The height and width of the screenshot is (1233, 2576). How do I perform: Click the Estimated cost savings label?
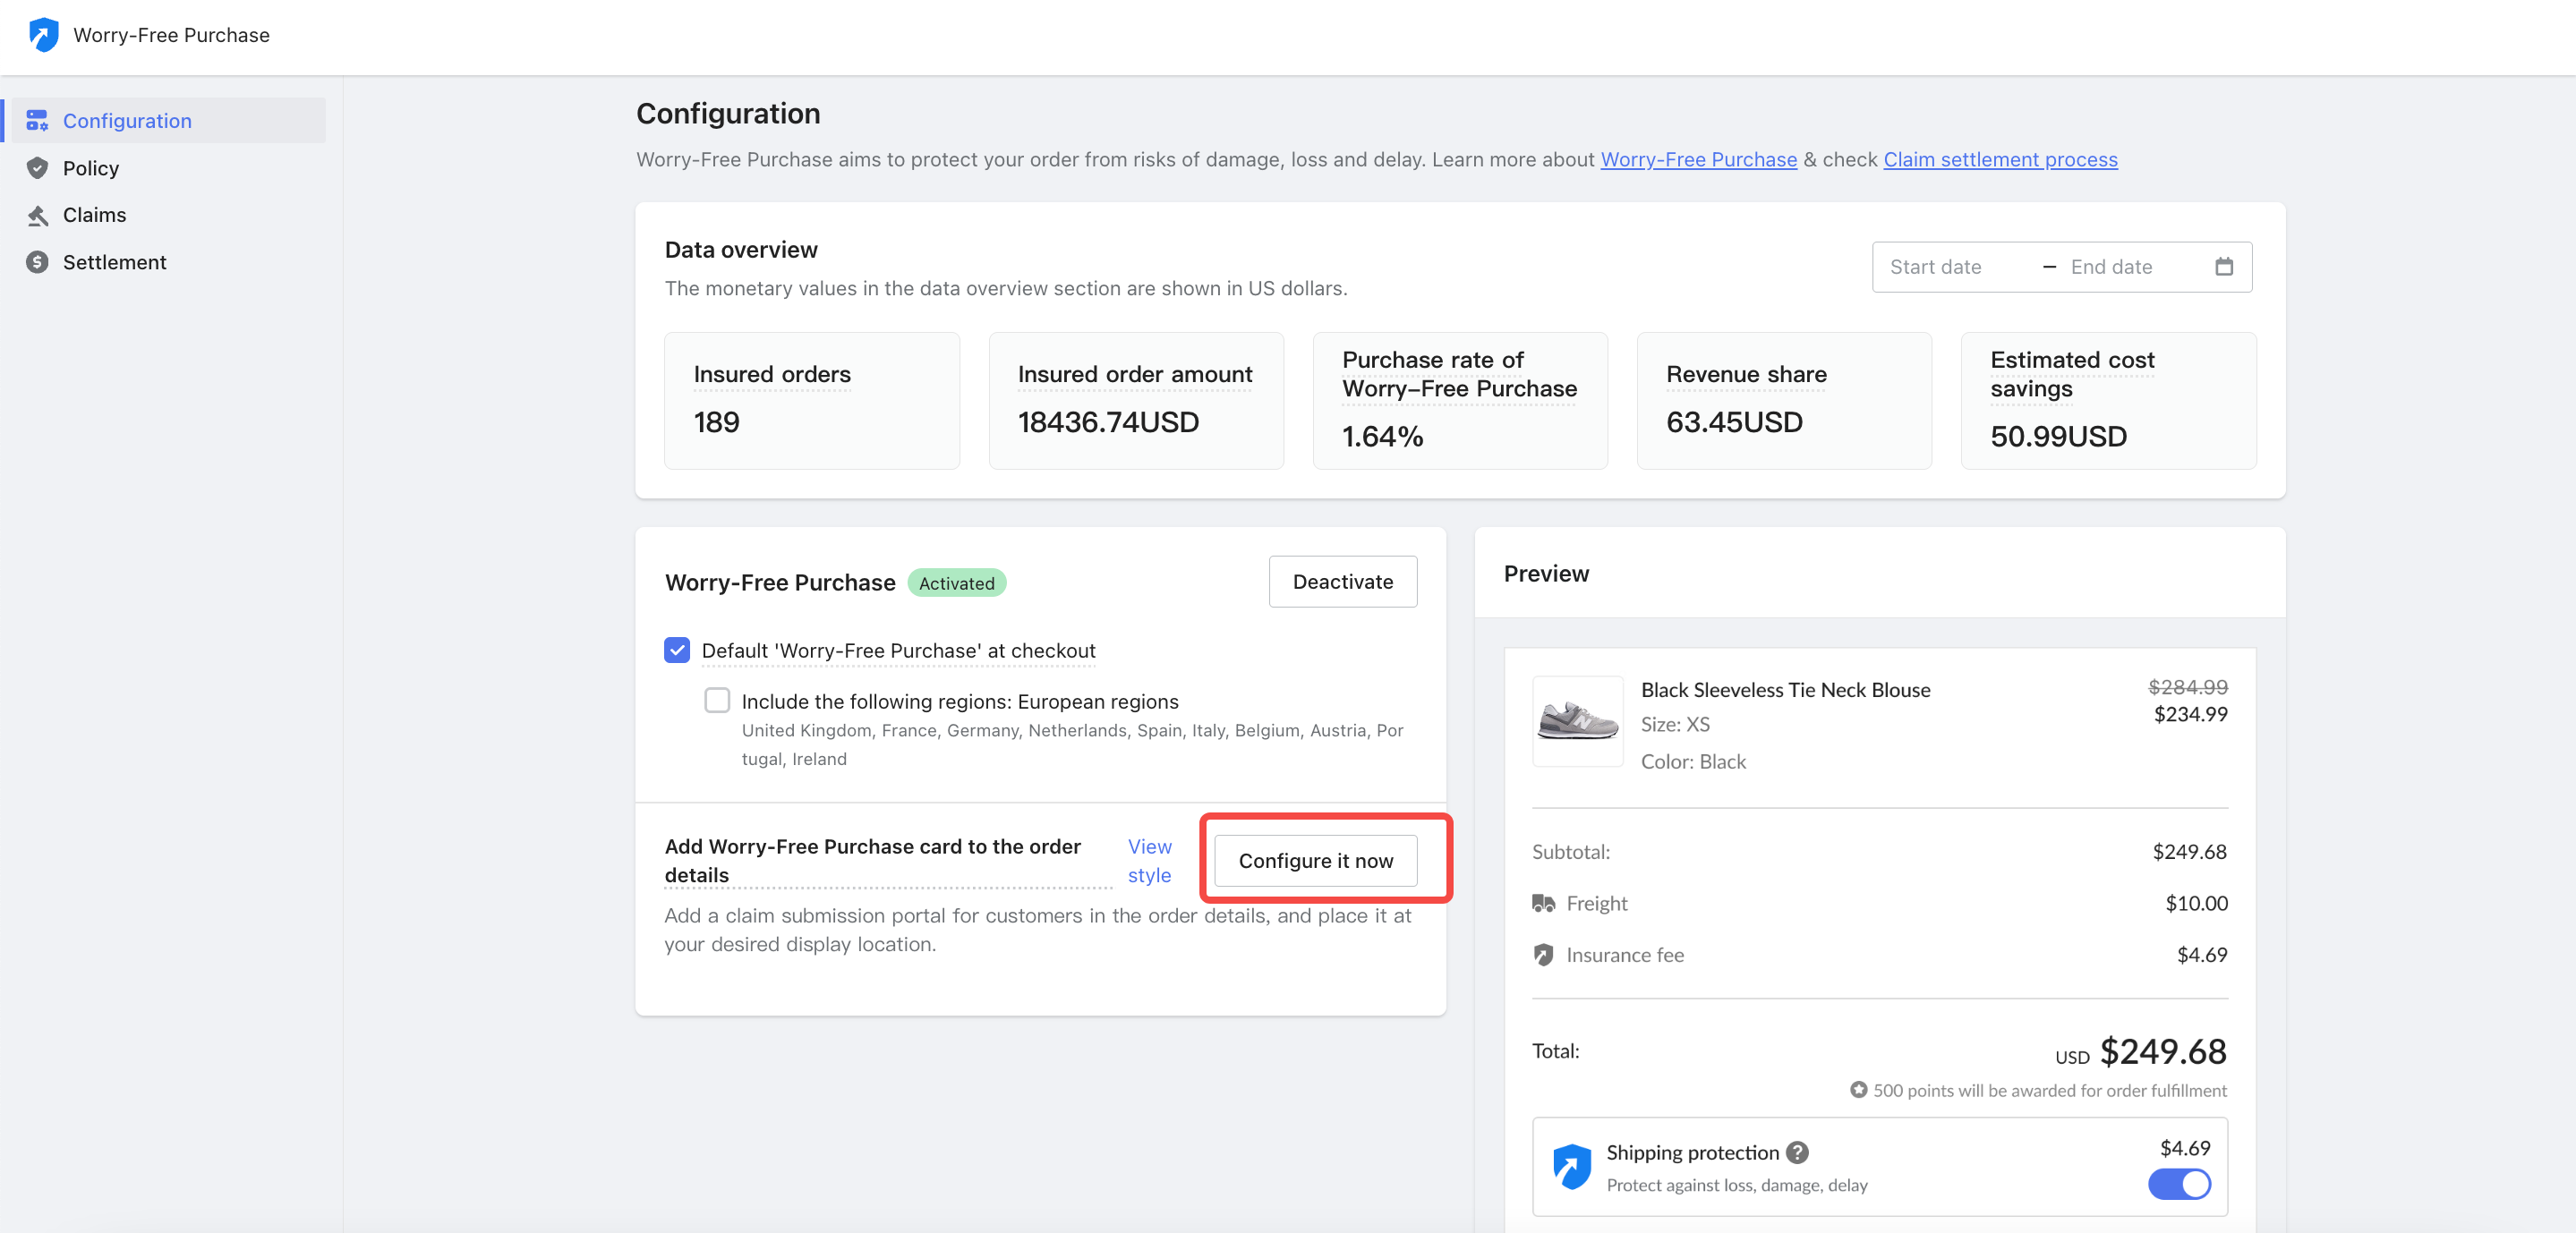(2072, 374)
